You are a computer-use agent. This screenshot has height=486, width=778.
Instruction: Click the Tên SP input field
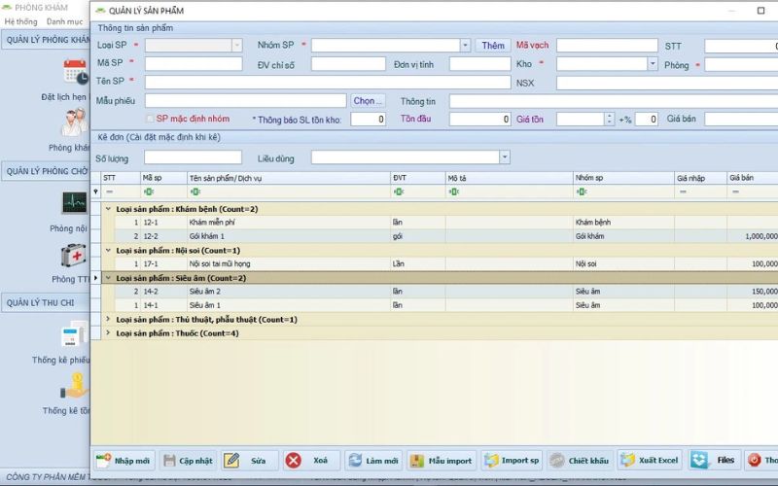tap(328, 82)
